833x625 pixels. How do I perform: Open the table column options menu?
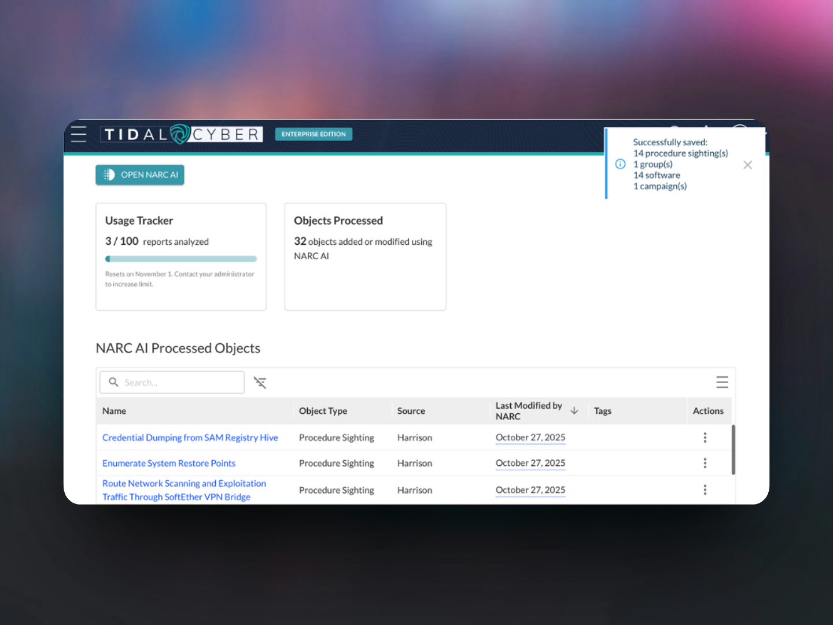pos(722,382)
